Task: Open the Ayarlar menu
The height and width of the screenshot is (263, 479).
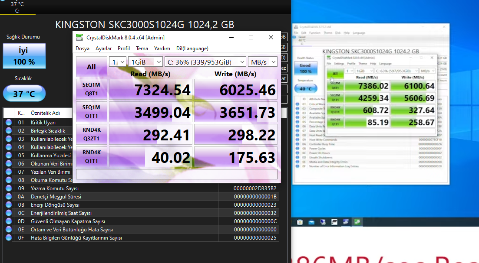Action: (103, 49)
